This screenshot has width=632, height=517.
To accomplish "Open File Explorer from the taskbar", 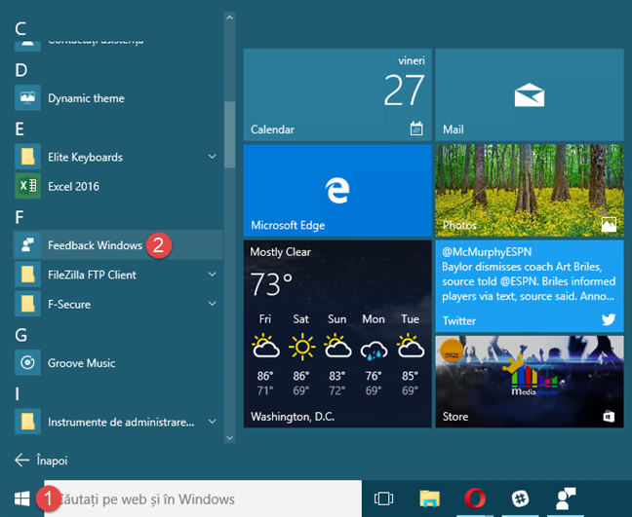I will (x=429, y=499).
